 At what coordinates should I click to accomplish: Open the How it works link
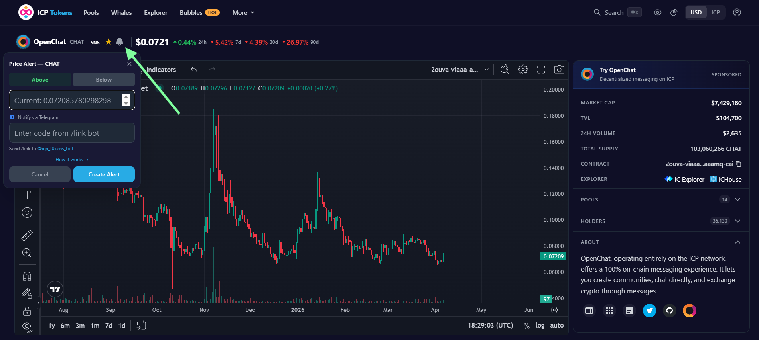72,160
